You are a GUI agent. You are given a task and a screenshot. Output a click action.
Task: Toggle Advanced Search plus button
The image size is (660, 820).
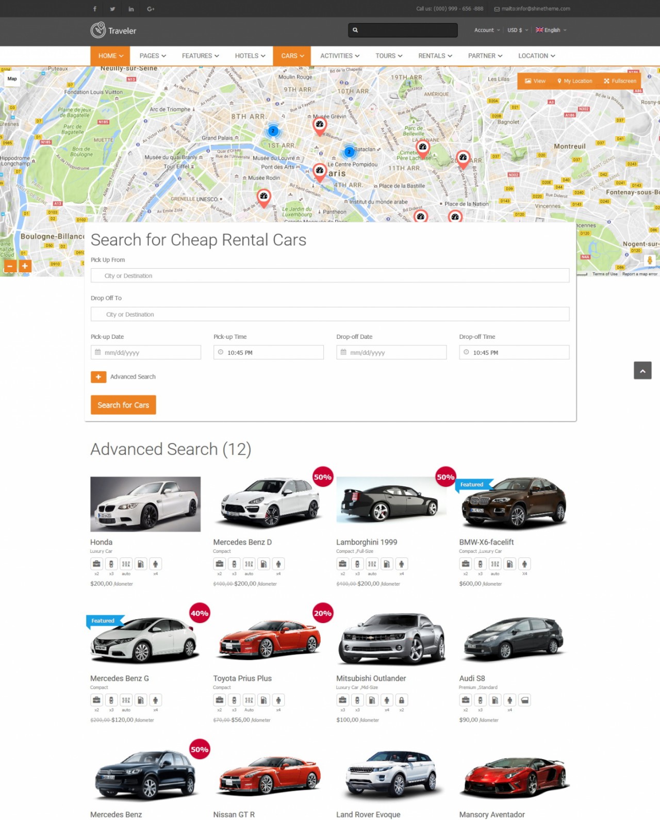[98, 377]
